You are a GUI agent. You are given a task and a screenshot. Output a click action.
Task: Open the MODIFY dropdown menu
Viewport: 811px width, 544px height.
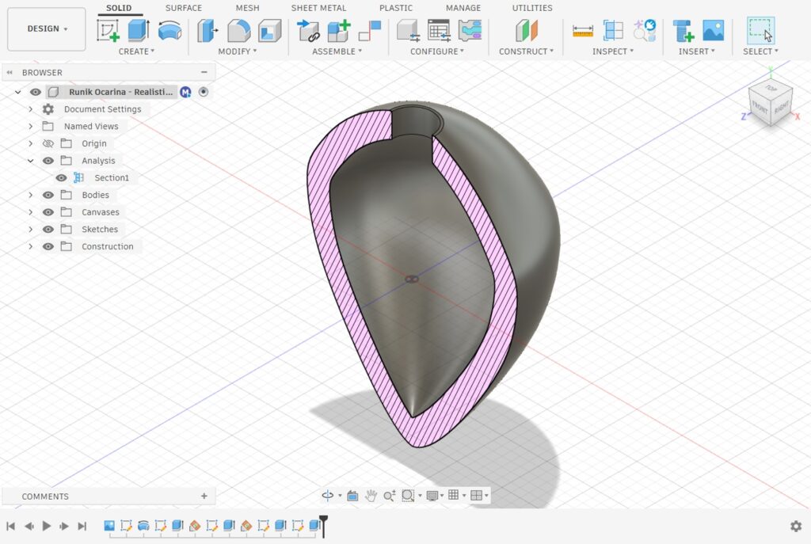click(x=238, y=51)
